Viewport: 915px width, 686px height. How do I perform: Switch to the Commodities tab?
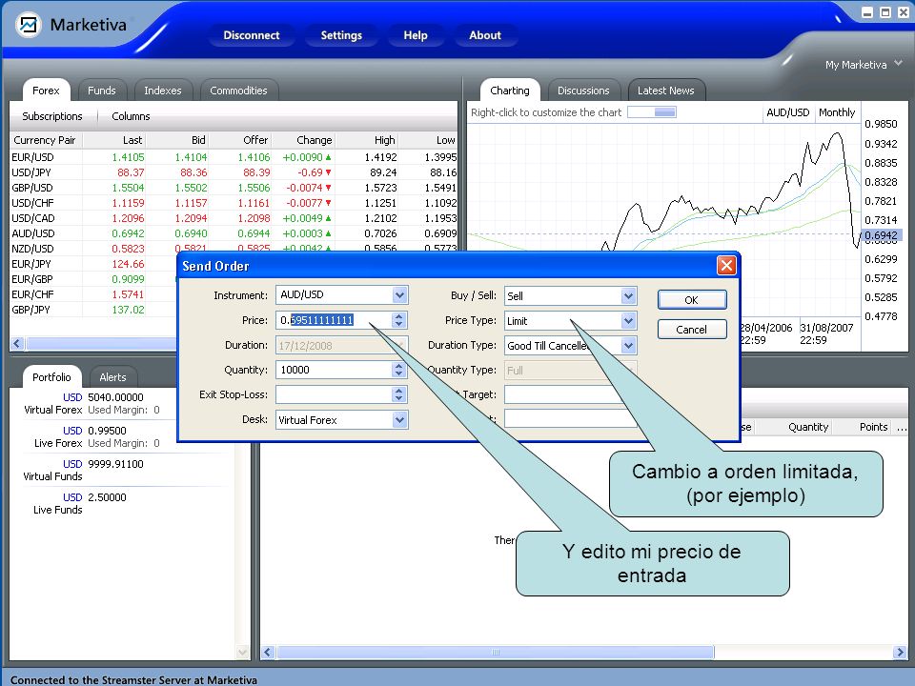click(238, 91)
